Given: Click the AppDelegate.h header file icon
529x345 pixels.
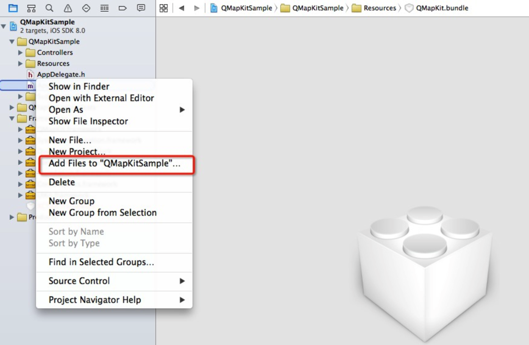Looking at the screenshot, I should click(x=30, y=74).
